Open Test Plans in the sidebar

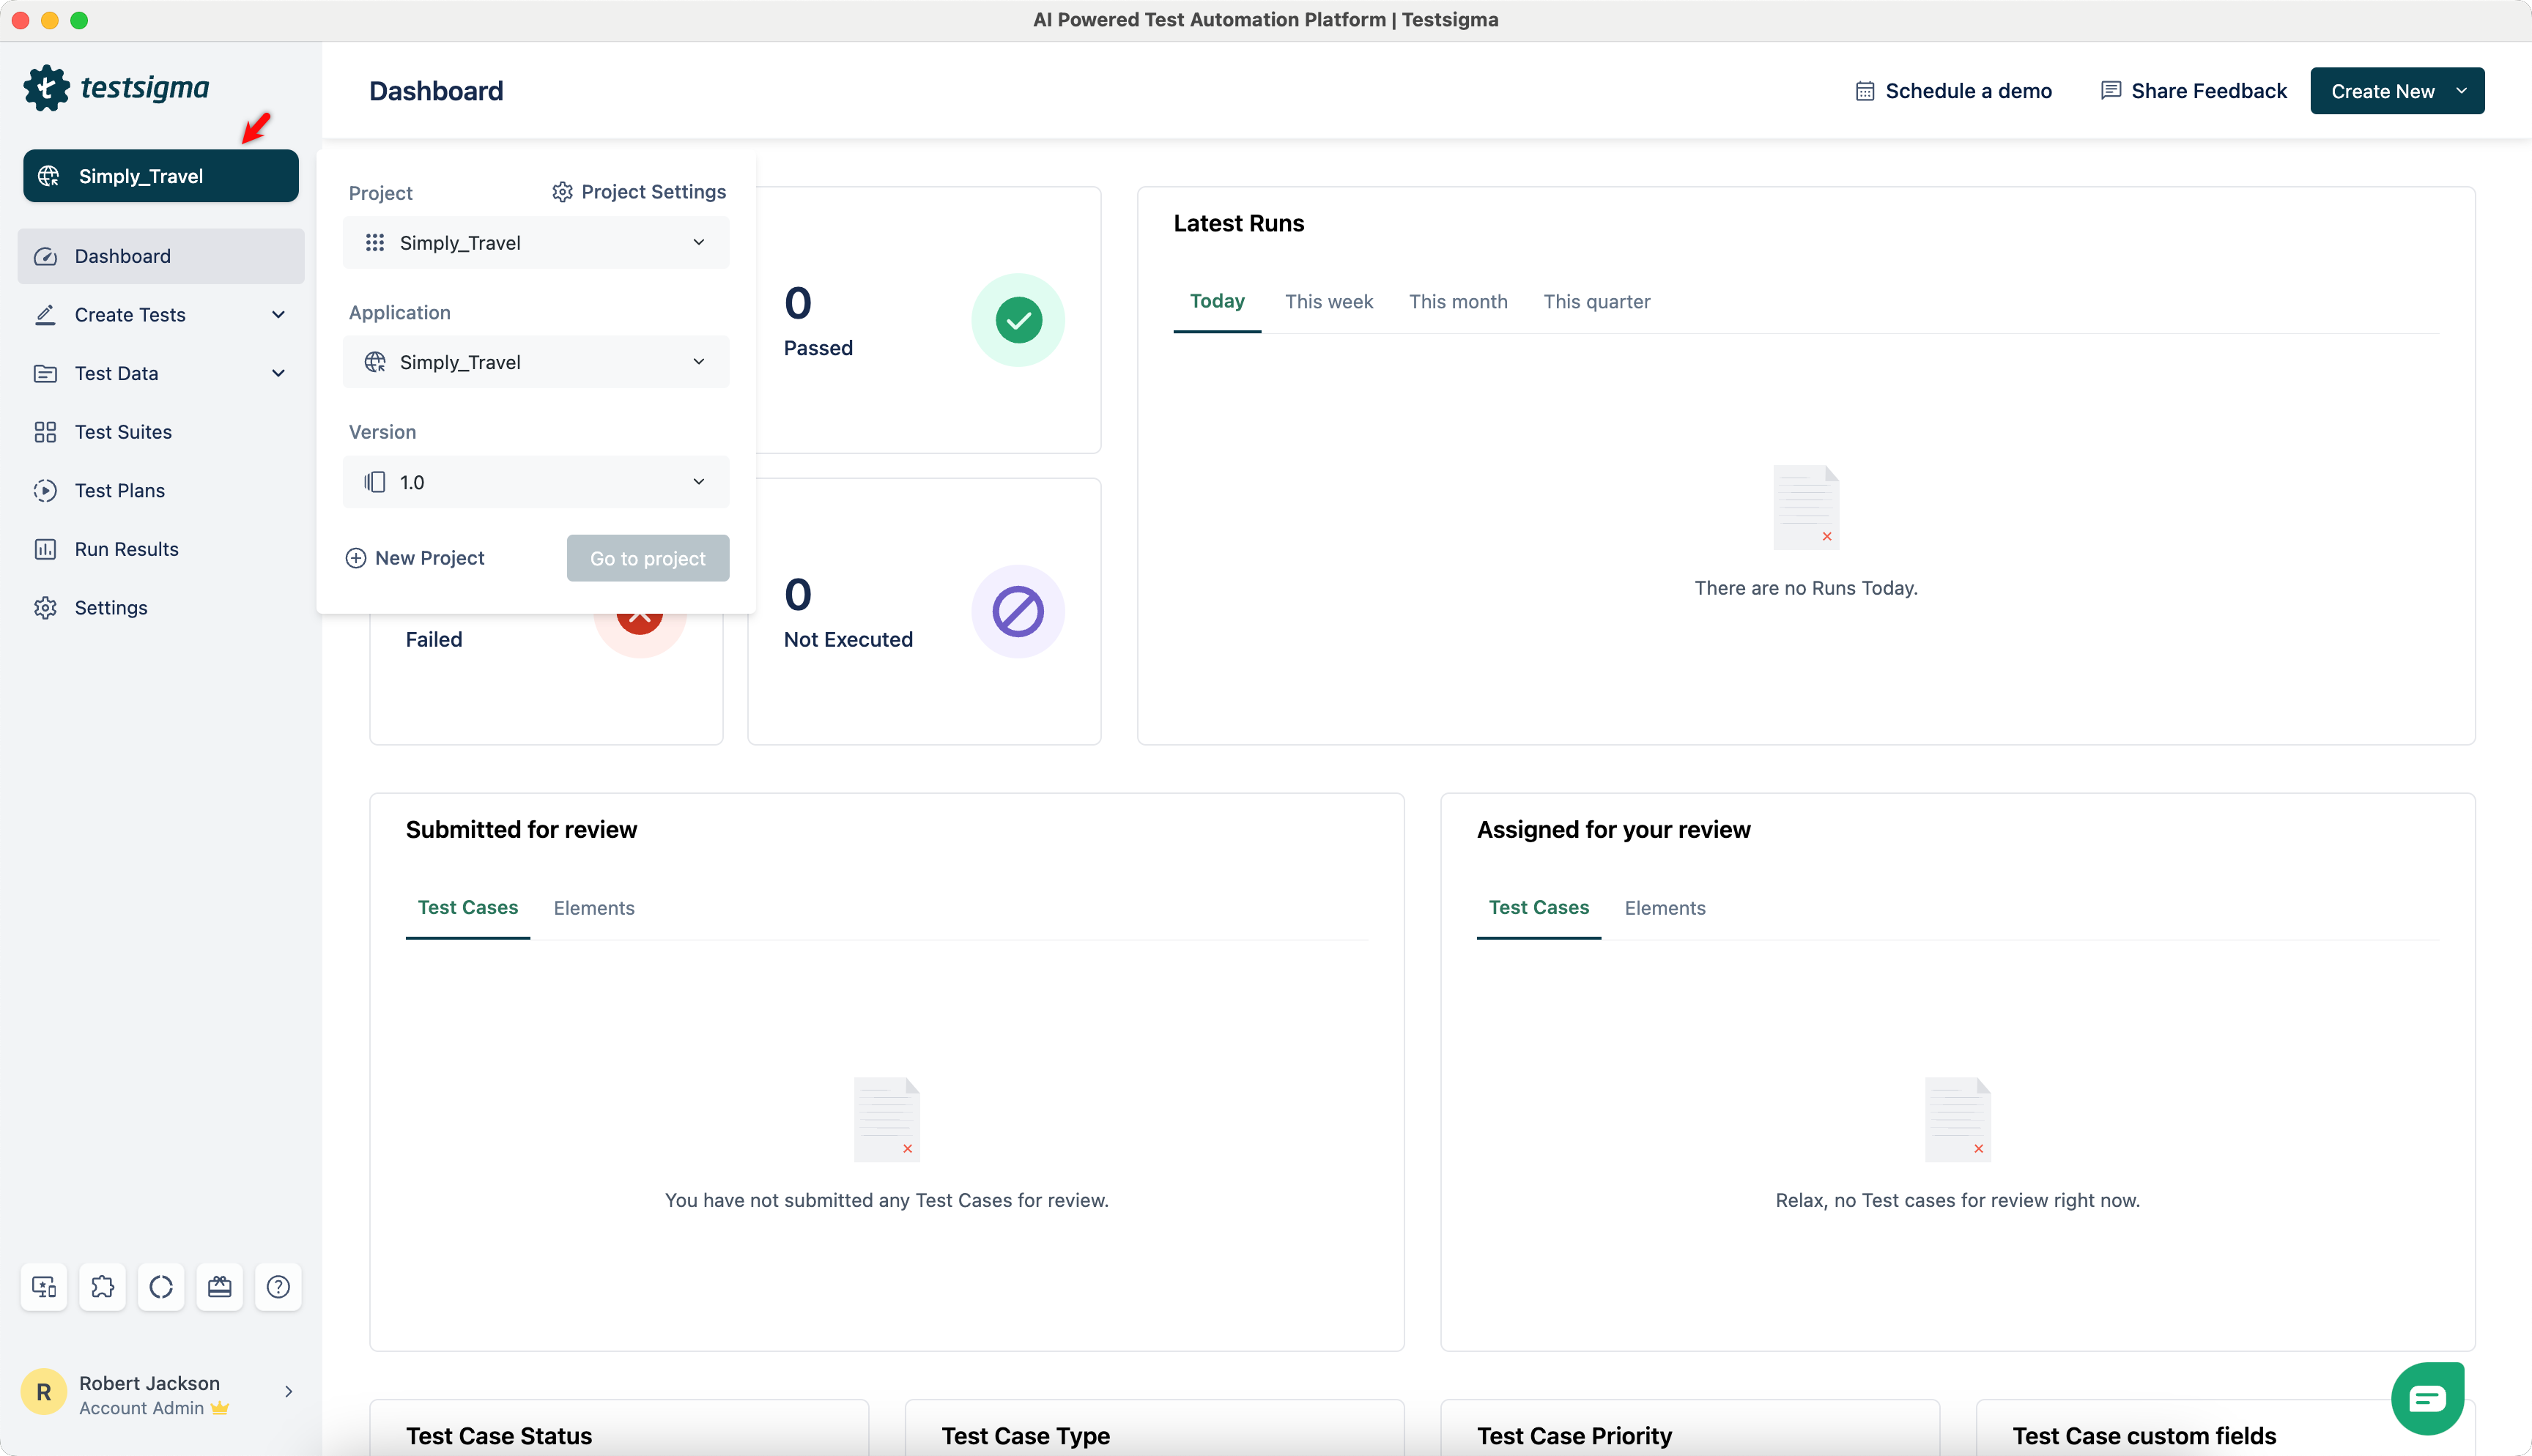161,490
